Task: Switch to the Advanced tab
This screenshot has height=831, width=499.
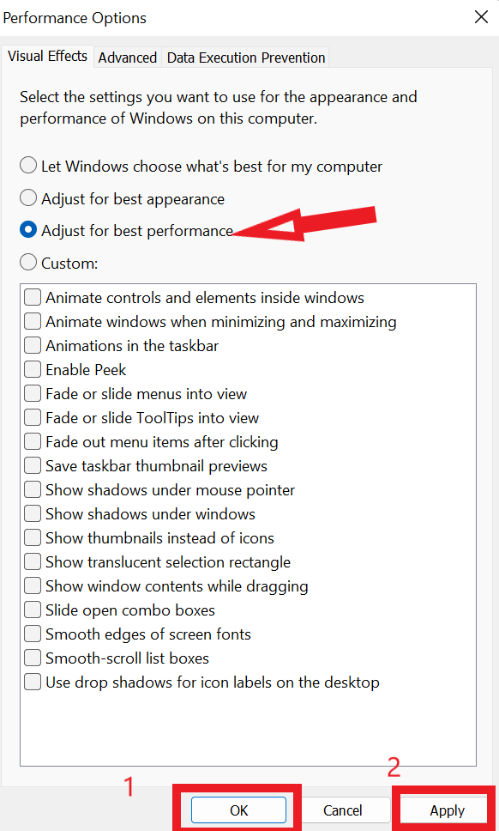Action: (x=128, y=58)
